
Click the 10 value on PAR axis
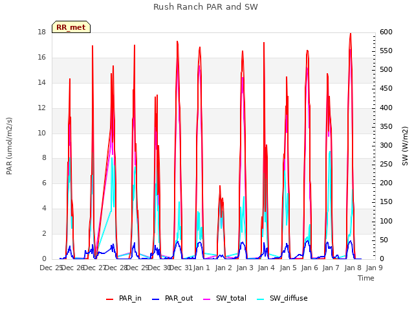(41, 133)
